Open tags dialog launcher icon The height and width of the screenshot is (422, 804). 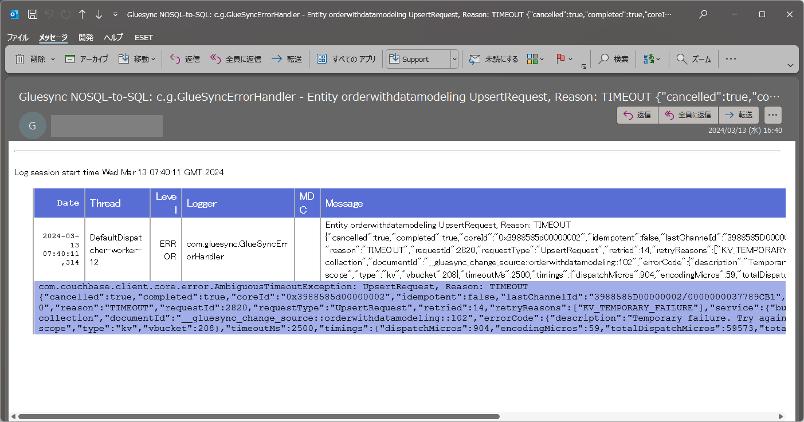point(584,66)
